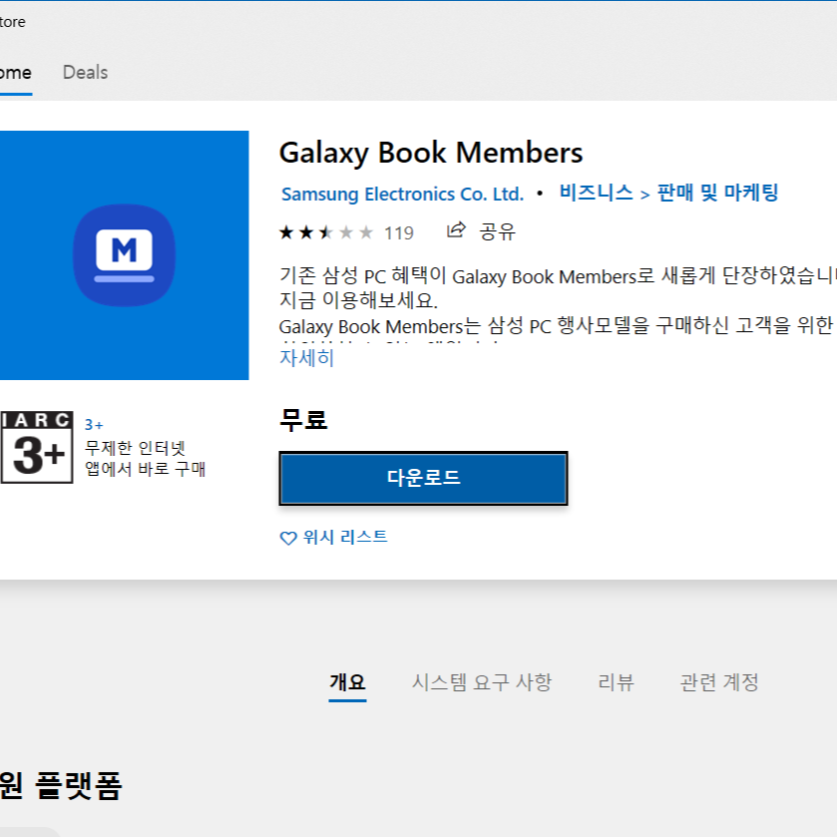Switch to the 개요 overview tab
837x837 pixels.
pos(347,682)
